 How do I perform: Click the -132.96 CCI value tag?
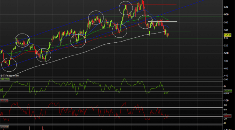click(x=228, y=91)
